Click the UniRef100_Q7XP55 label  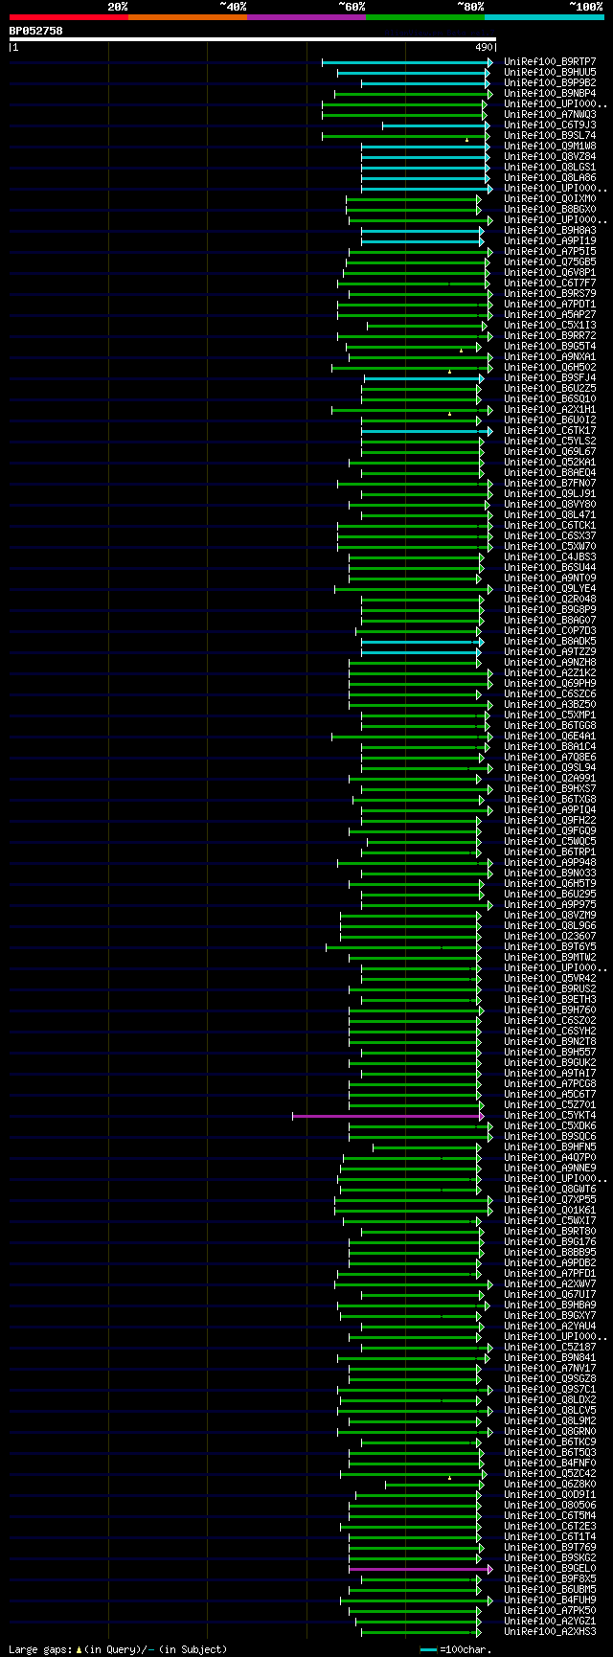click(x=550, y=1199)
